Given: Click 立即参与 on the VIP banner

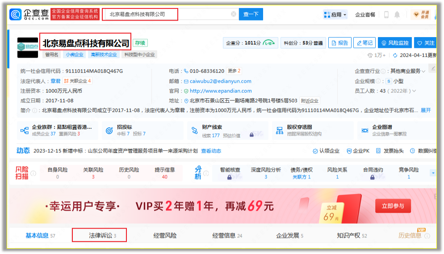Looking at the screenshot, I should click(x=393, y=206).
